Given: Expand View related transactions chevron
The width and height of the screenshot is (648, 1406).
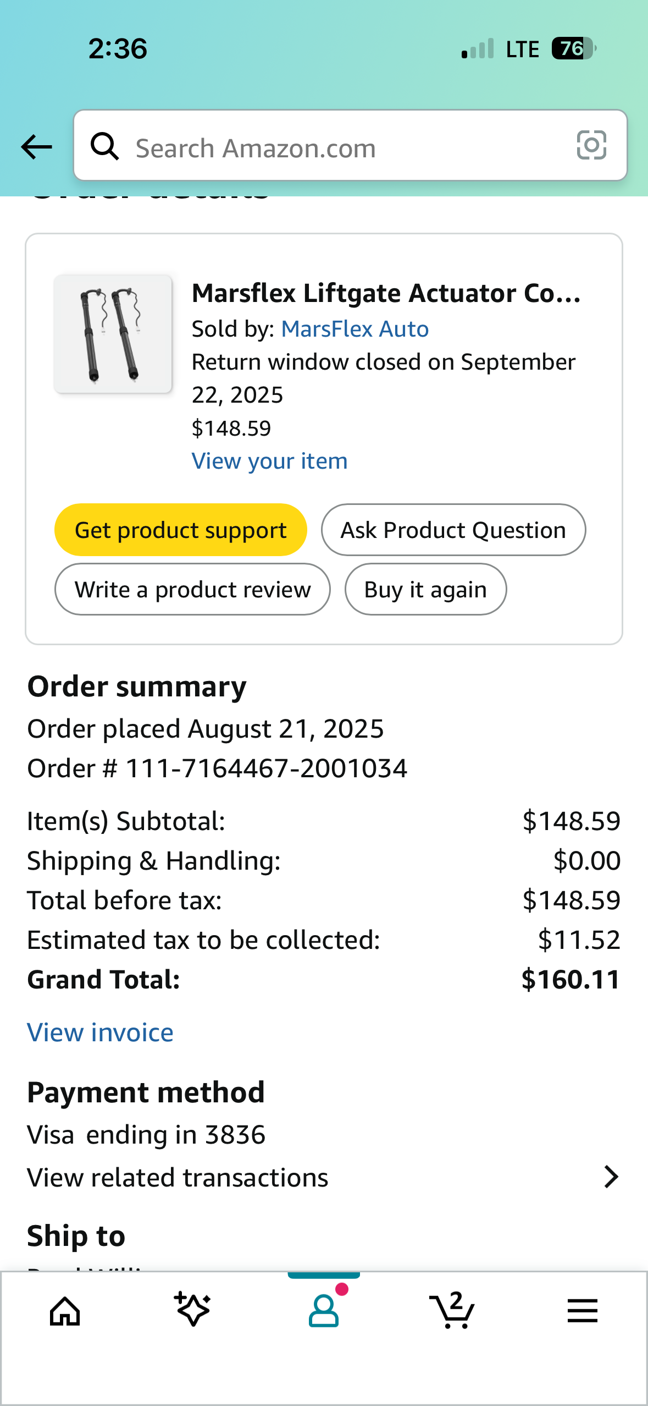Looking at the screenshot, I should click(x=611, y=1177).
